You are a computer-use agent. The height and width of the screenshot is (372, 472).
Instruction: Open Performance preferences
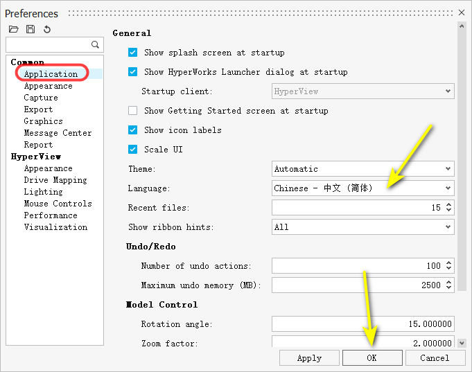[51, 215]
